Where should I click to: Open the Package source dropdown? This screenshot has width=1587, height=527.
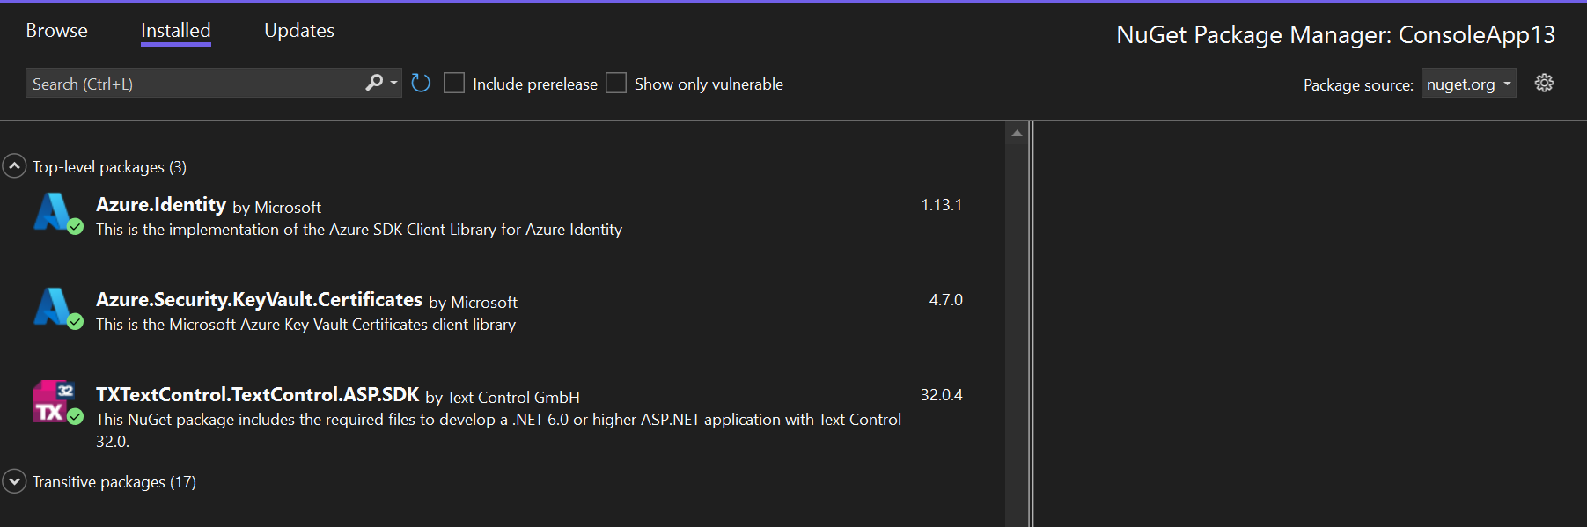[1468, 84]
